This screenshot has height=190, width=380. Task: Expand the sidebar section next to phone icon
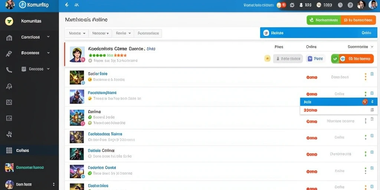[48, 69]
